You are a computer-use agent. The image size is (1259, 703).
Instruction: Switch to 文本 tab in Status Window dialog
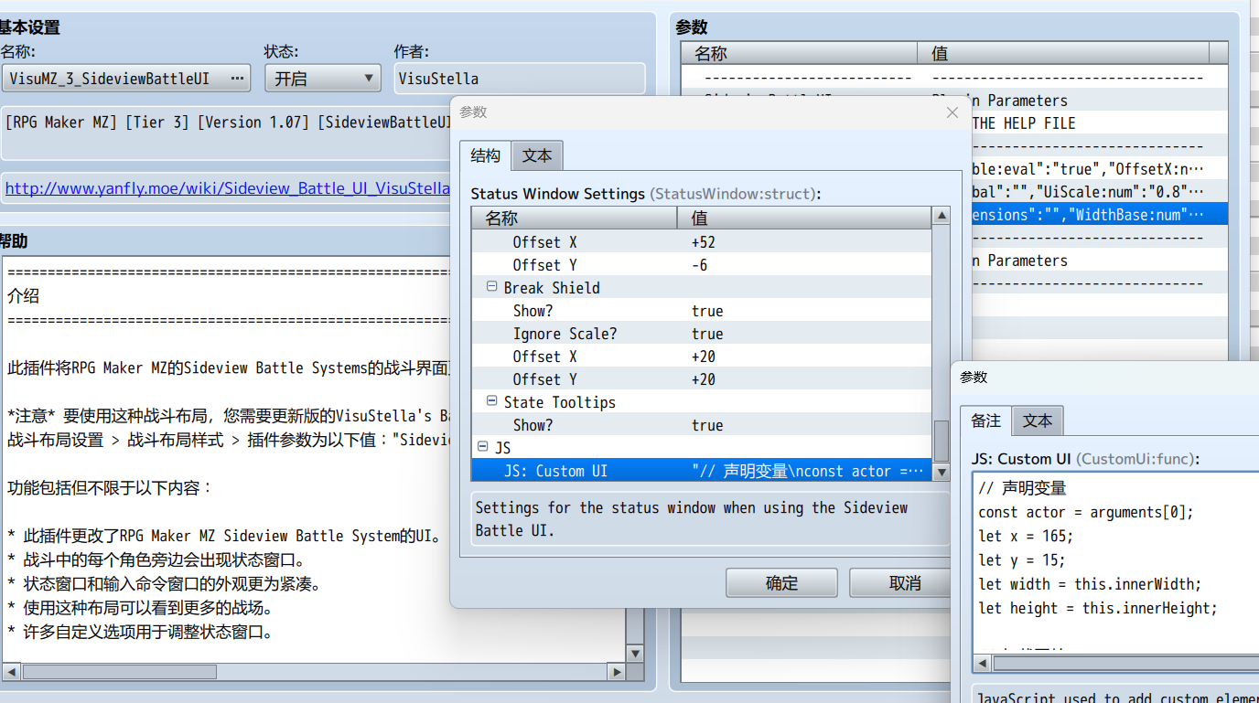[x=537, y=156]
